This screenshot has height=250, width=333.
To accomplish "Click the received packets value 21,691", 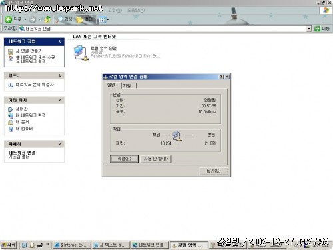I will tap(210, 143).
